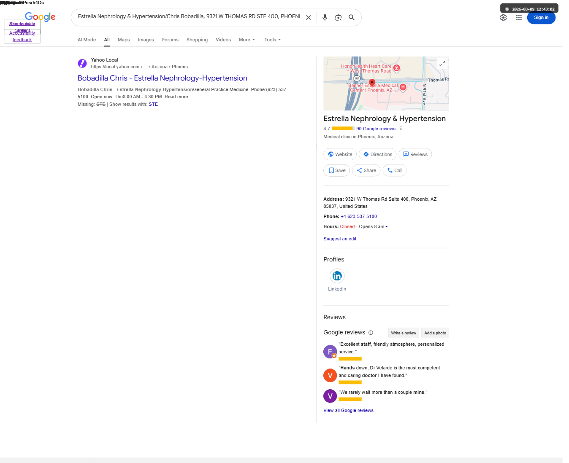569x463 pixels.
Task: Open the Forums tab
Action: [x=170, y=40]
